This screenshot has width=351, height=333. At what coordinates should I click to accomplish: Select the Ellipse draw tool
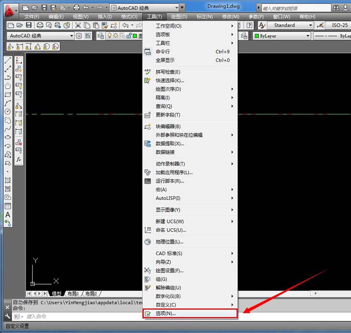click(8, 137)
